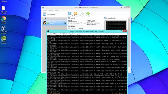Expand the Mostrar dropdown arrow
Image resolution: width=168 pixels, height=94 pixels.
[x=91, y=14]
